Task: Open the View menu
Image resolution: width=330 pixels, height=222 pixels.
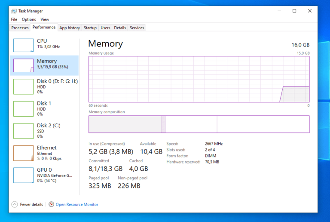Action: 45,19
